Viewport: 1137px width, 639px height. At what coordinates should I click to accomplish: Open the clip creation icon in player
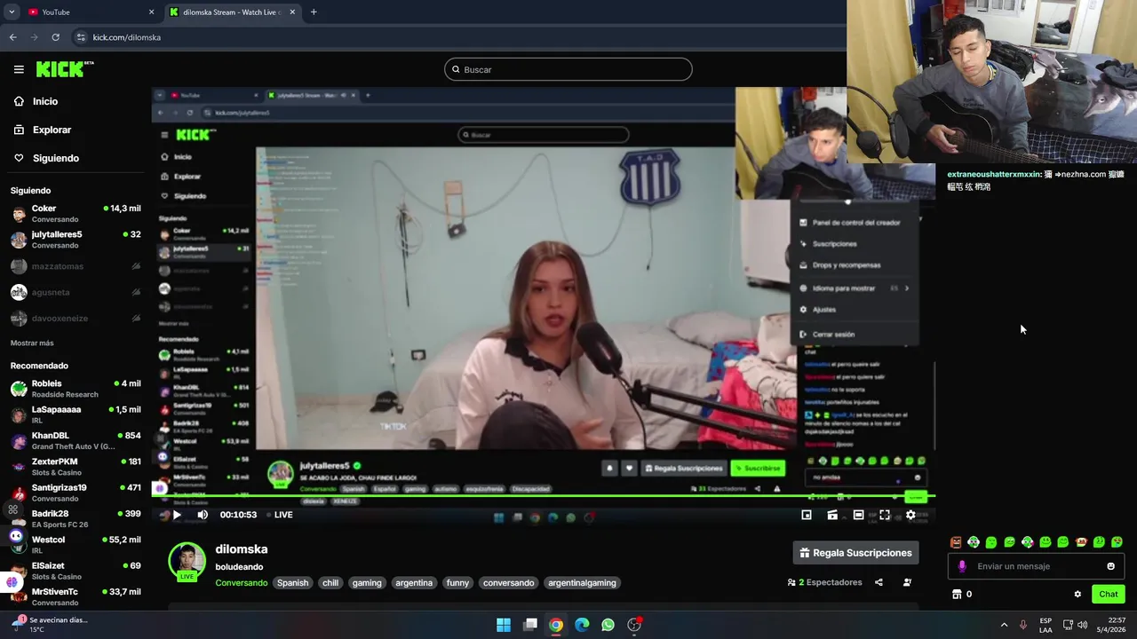832,515
